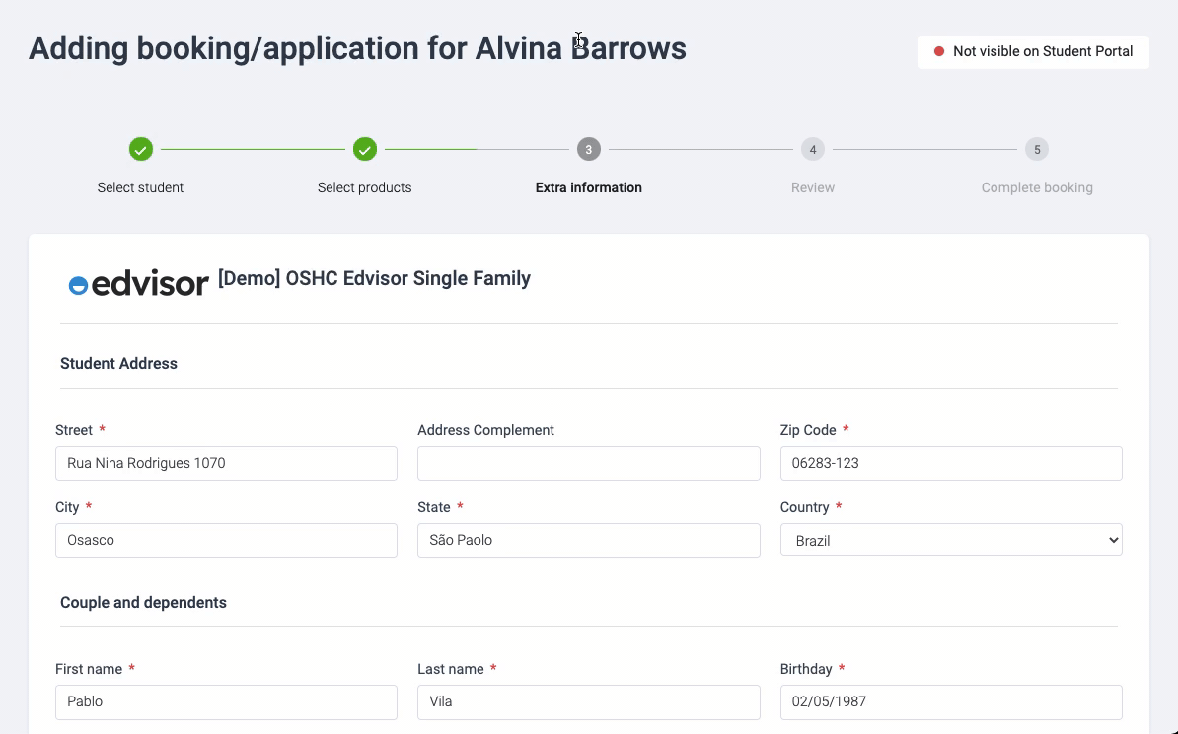Click the Last name field label
The width and height of the screenshot is (1178, 734).
tap(451, 670)
